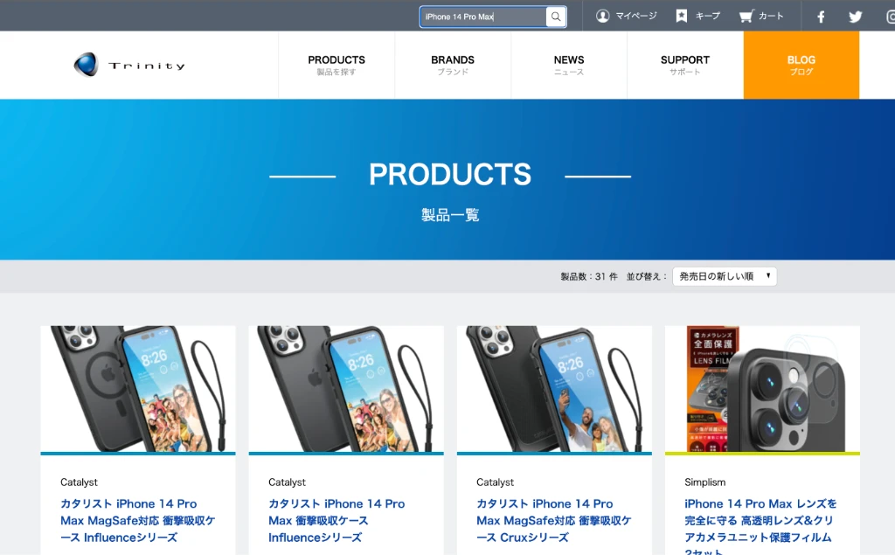Click partially visible Instagram icon
Screen dimensions: 895x555
[x=891, y=17]
